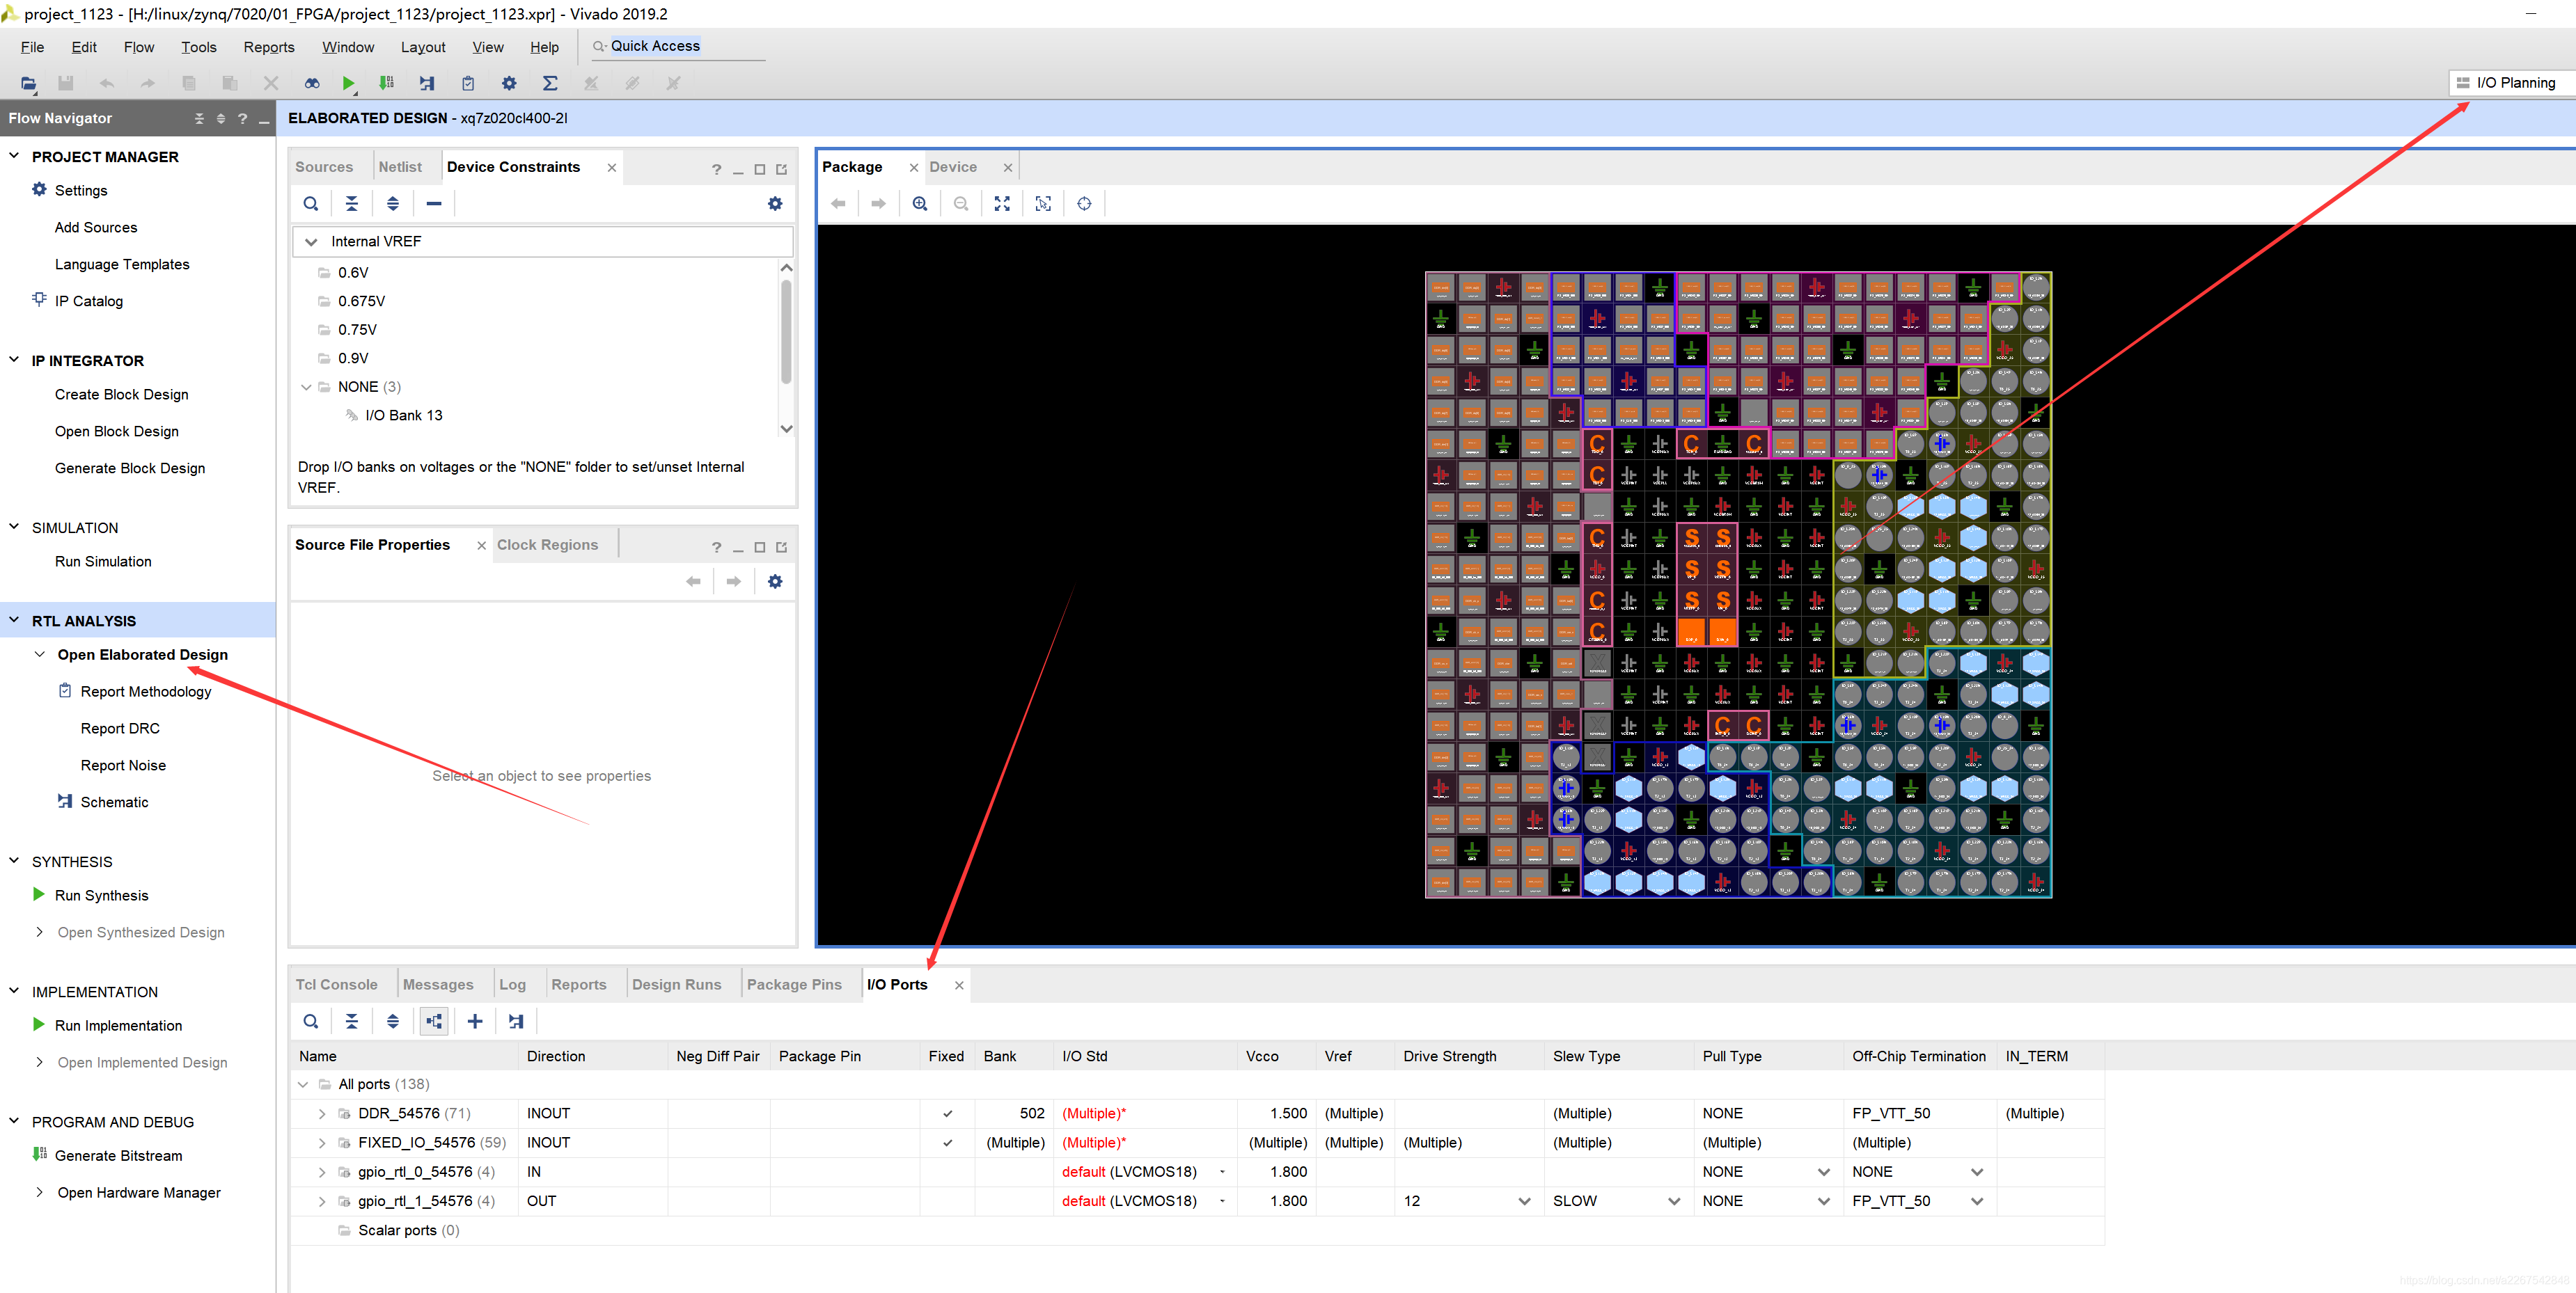Viewport: 2576px width, 1293px height.
Task: Click Run Synthesis in Flow Navigator
Action: pos(101,896)
